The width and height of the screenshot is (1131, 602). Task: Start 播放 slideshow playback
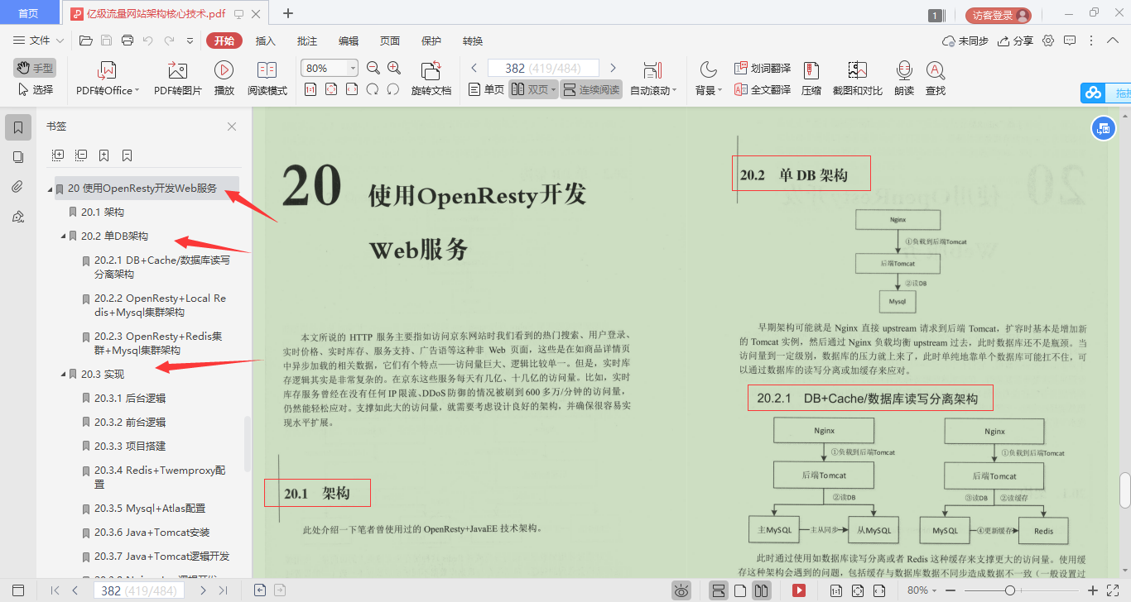(223, 77)
